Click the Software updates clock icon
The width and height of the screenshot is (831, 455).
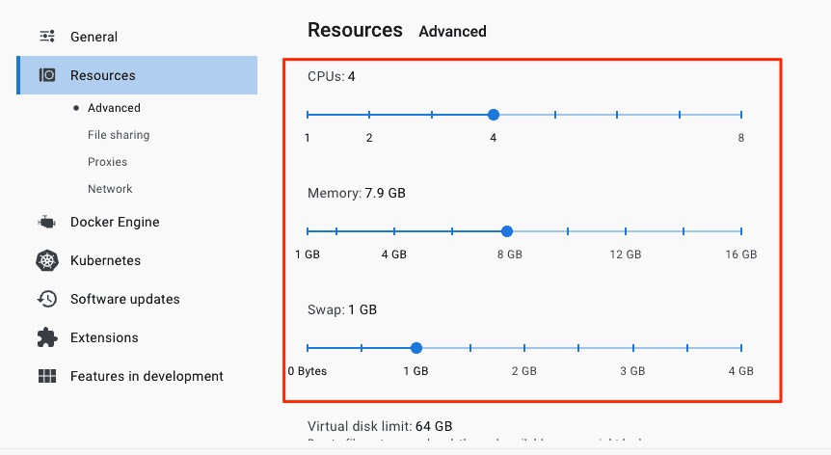pos(46,299)
